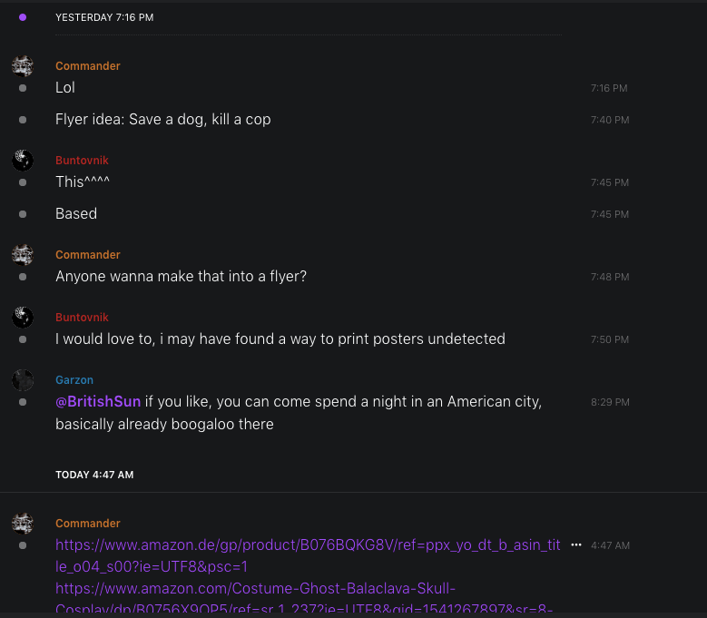The image size is (707, 618).
Task: Click the @BritishSun mention
Action: (98, 401)
